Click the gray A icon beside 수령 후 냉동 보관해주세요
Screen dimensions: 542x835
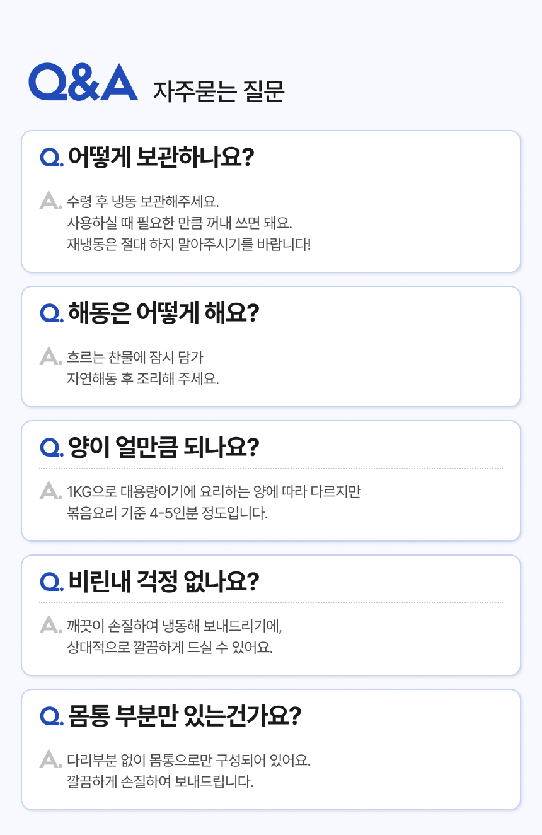pyautogui.click(x=50, y=201)
